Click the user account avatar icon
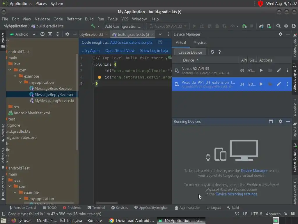Screen dimensions: 298x224 pyautogui.click(x=294, y=26)
